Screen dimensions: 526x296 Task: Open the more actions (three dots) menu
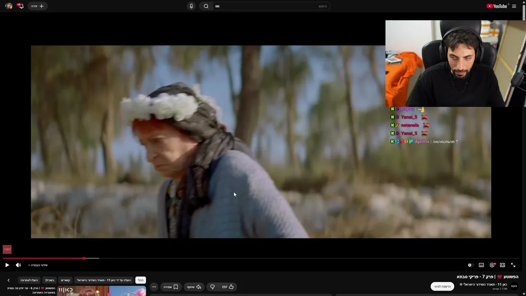(x=154, y=287)
